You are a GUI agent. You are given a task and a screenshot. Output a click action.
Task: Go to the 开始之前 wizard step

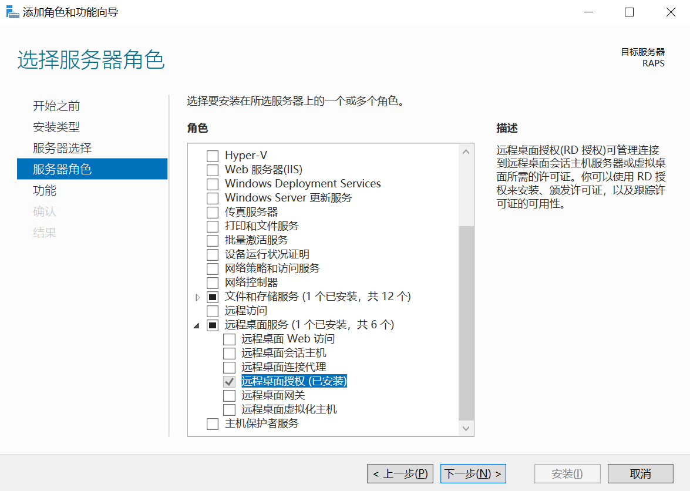(x=56, y=106)
